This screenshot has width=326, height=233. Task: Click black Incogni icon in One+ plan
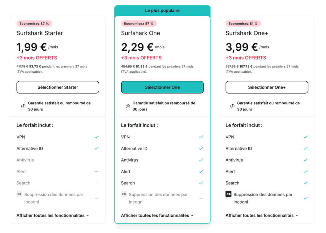click(229, 194)
